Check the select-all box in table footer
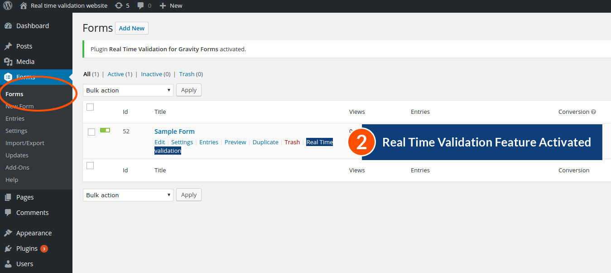Viewport: 611px width, 273px height. click(x=90, y=166)
